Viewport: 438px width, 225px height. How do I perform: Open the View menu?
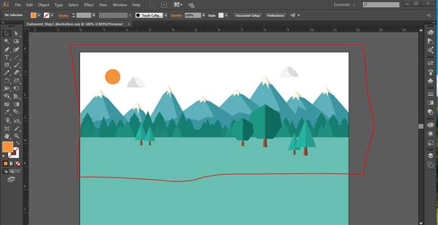pos(103,5)
